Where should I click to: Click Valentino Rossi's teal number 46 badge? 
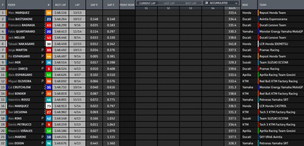49,100
